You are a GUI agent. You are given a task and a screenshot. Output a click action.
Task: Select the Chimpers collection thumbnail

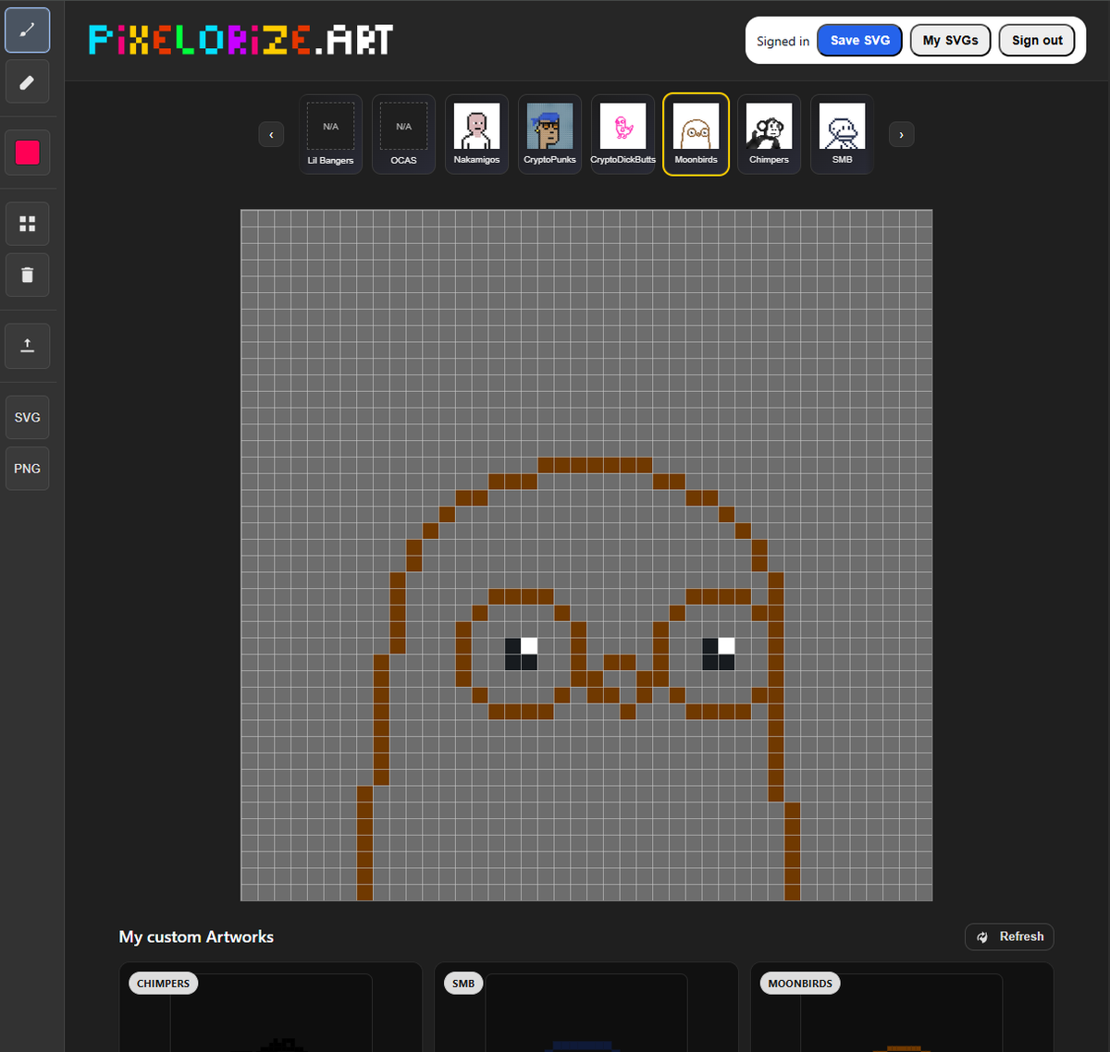(x=769, y=134)
